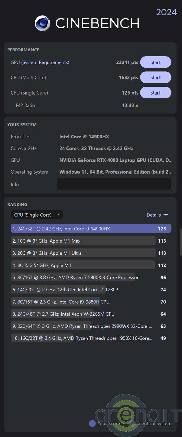This screenshot has height=437, width=182.
Task: Expand ranking Details view
Action: tap(154, 215)
